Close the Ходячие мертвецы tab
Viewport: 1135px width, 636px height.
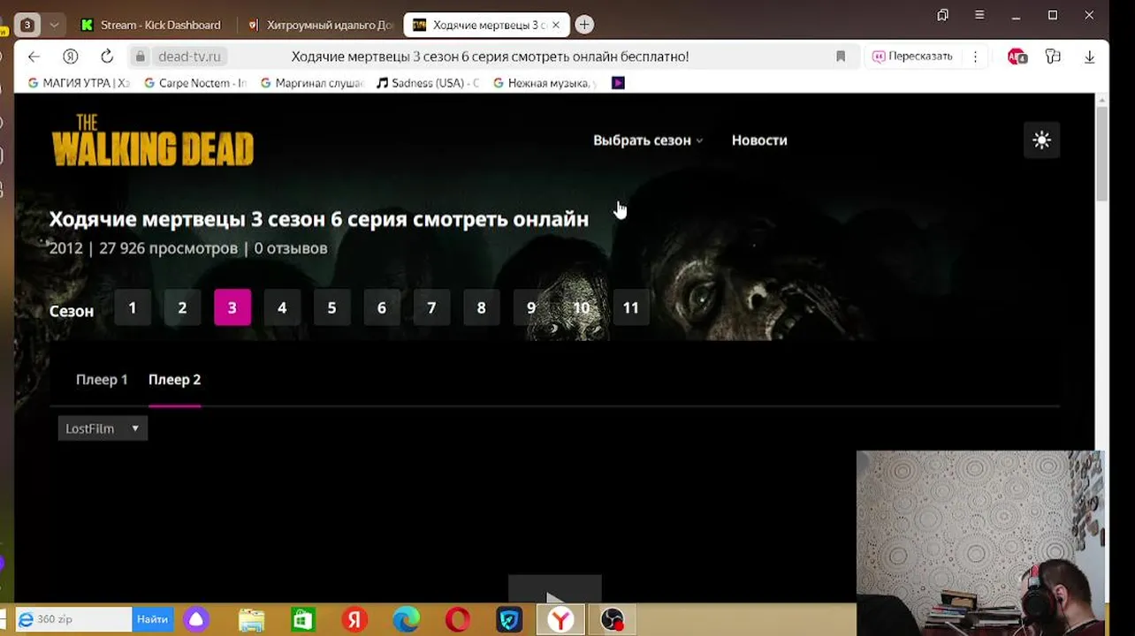tap(555, 25)
